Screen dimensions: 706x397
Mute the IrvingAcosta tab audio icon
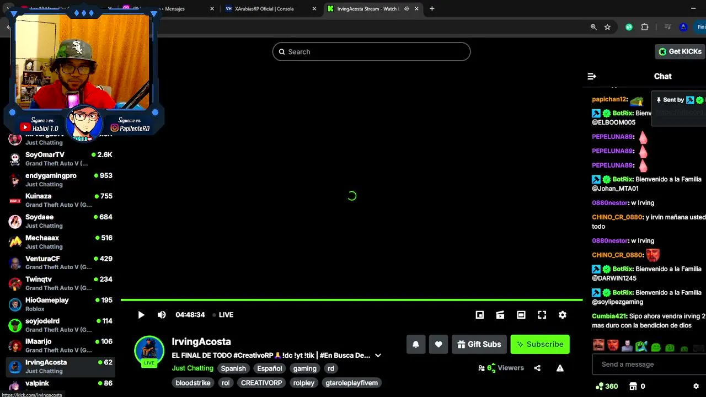tap(406, 9)
